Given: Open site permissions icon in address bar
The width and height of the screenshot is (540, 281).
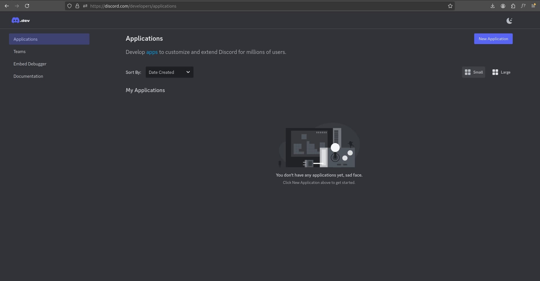Looking at the screenshot, I should click(85, 6).
